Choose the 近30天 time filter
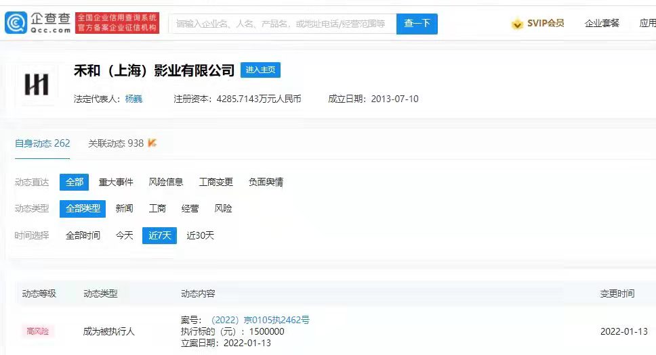Screen dimensions: 656x355 click(201, 235)
